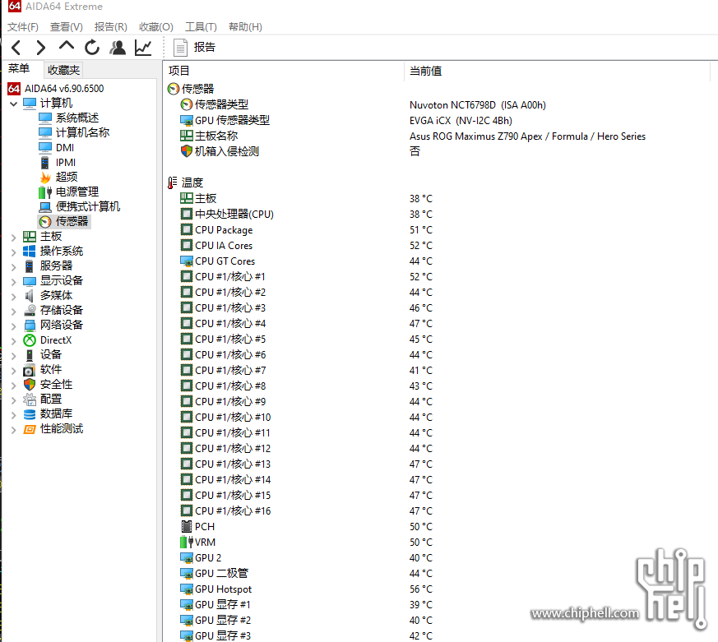Expand the DirectX tree node
Image resolution: width=718 pixels, height=642 pixels.
coord(14,341)
